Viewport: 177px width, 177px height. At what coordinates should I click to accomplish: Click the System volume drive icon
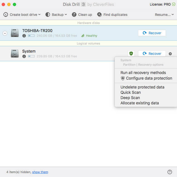15,53
